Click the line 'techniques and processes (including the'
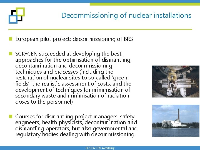Viewport: 200px width, 150px height. [64, 72]
